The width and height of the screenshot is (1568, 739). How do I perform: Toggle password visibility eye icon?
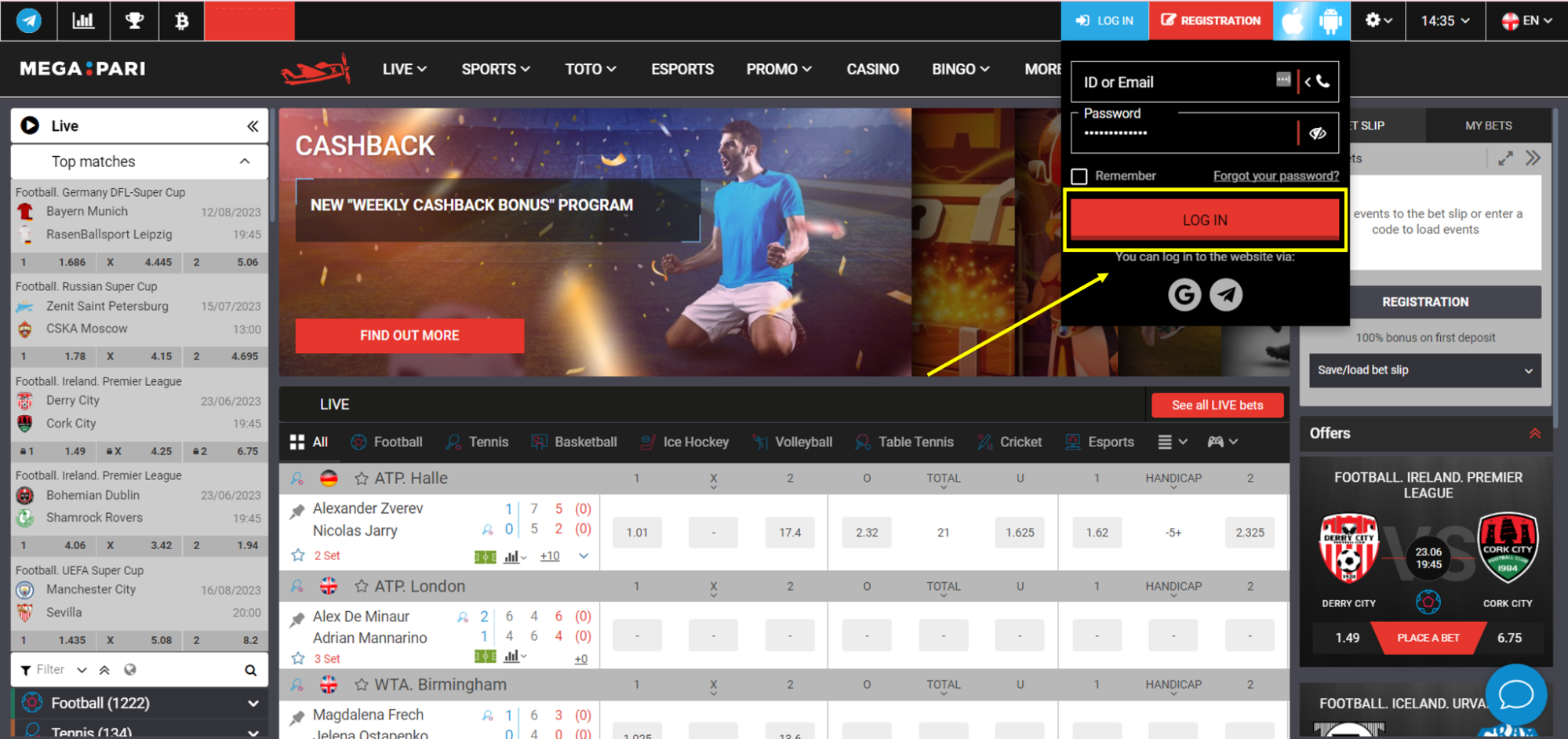[x=1318, y=133]
